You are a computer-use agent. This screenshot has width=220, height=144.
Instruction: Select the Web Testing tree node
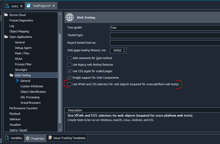pyautogui.click(x=36, y=75)
